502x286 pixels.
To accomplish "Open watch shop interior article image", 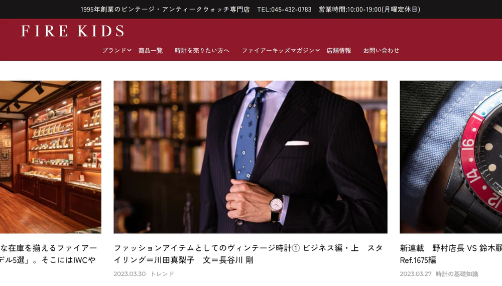I will [x=51, y=157].
